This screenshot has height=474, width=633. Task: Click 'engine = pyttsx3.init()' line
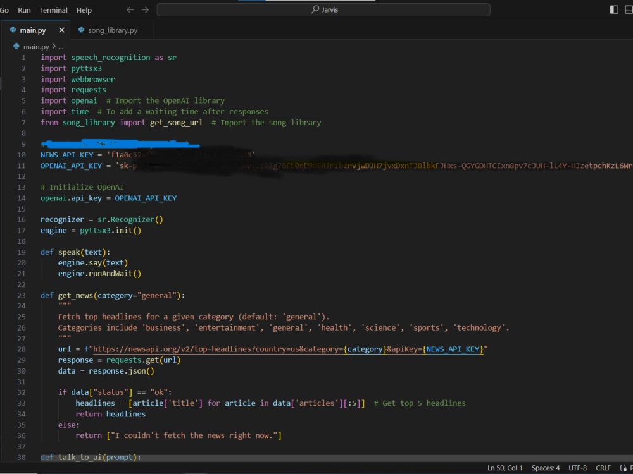[x=91, y=231]
